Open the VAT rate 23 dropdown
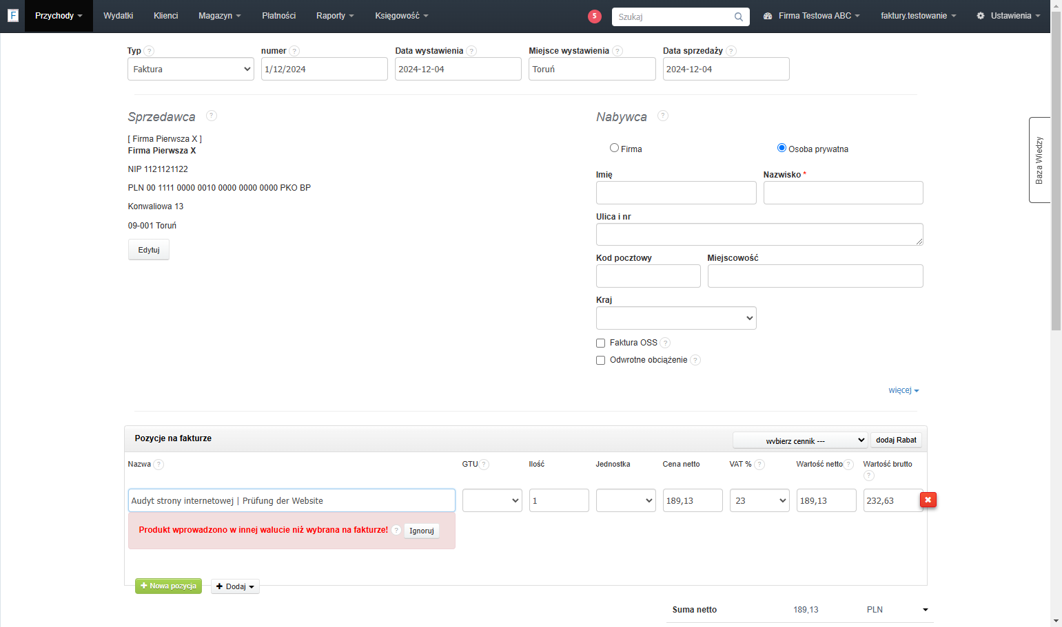Viewport: 1062px width, 627px height. pos(759,500)
